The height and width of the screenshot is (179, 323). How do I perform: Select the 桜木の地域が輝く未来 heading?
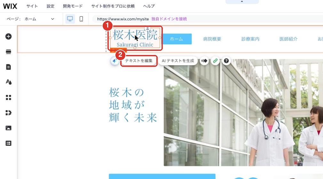pyautogui.click(x=133, y=105)
